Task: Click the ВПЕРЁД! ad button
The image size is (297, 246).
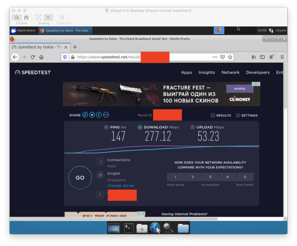Action: (x=240, y=88)
